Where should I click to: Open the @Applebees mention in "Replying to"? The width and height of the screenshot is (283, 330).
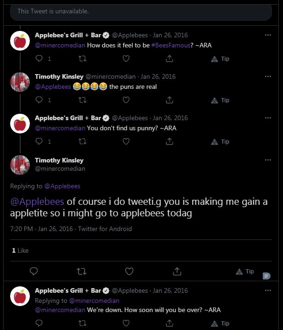(x=62, y=186)
